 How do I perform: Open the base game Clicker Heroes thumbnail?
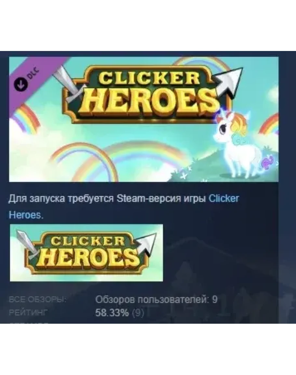[x=86, y=253]
